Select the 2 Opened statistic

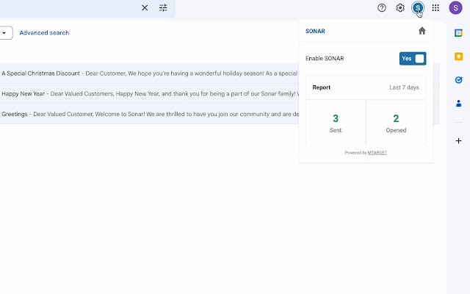point(396,123)
